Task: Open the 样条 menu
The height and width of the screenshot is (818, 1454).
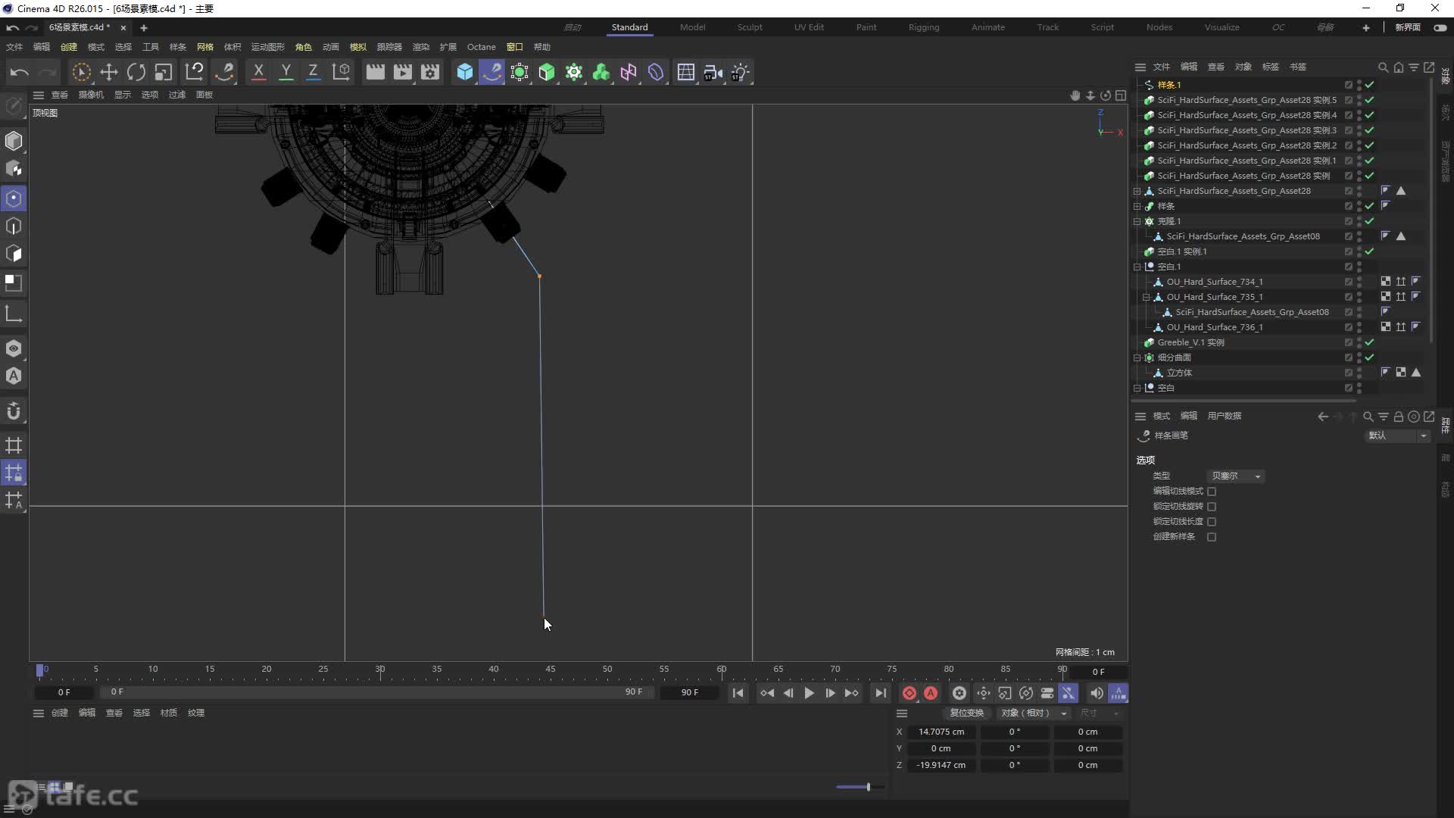Action: pyautogui.click(x=178, y=47)
